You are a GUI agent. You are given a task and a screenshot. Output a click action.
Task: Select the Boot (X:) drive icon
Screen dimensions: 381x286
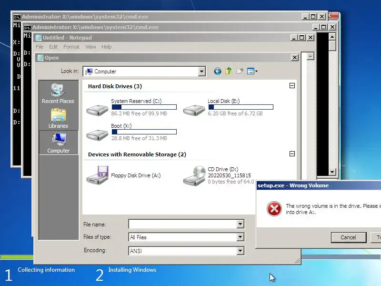(x=97, y=134)
